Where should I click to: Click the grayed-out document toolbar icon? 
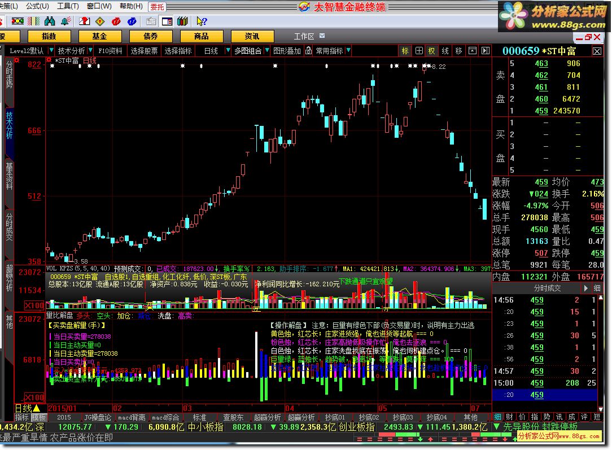point(151,21)
